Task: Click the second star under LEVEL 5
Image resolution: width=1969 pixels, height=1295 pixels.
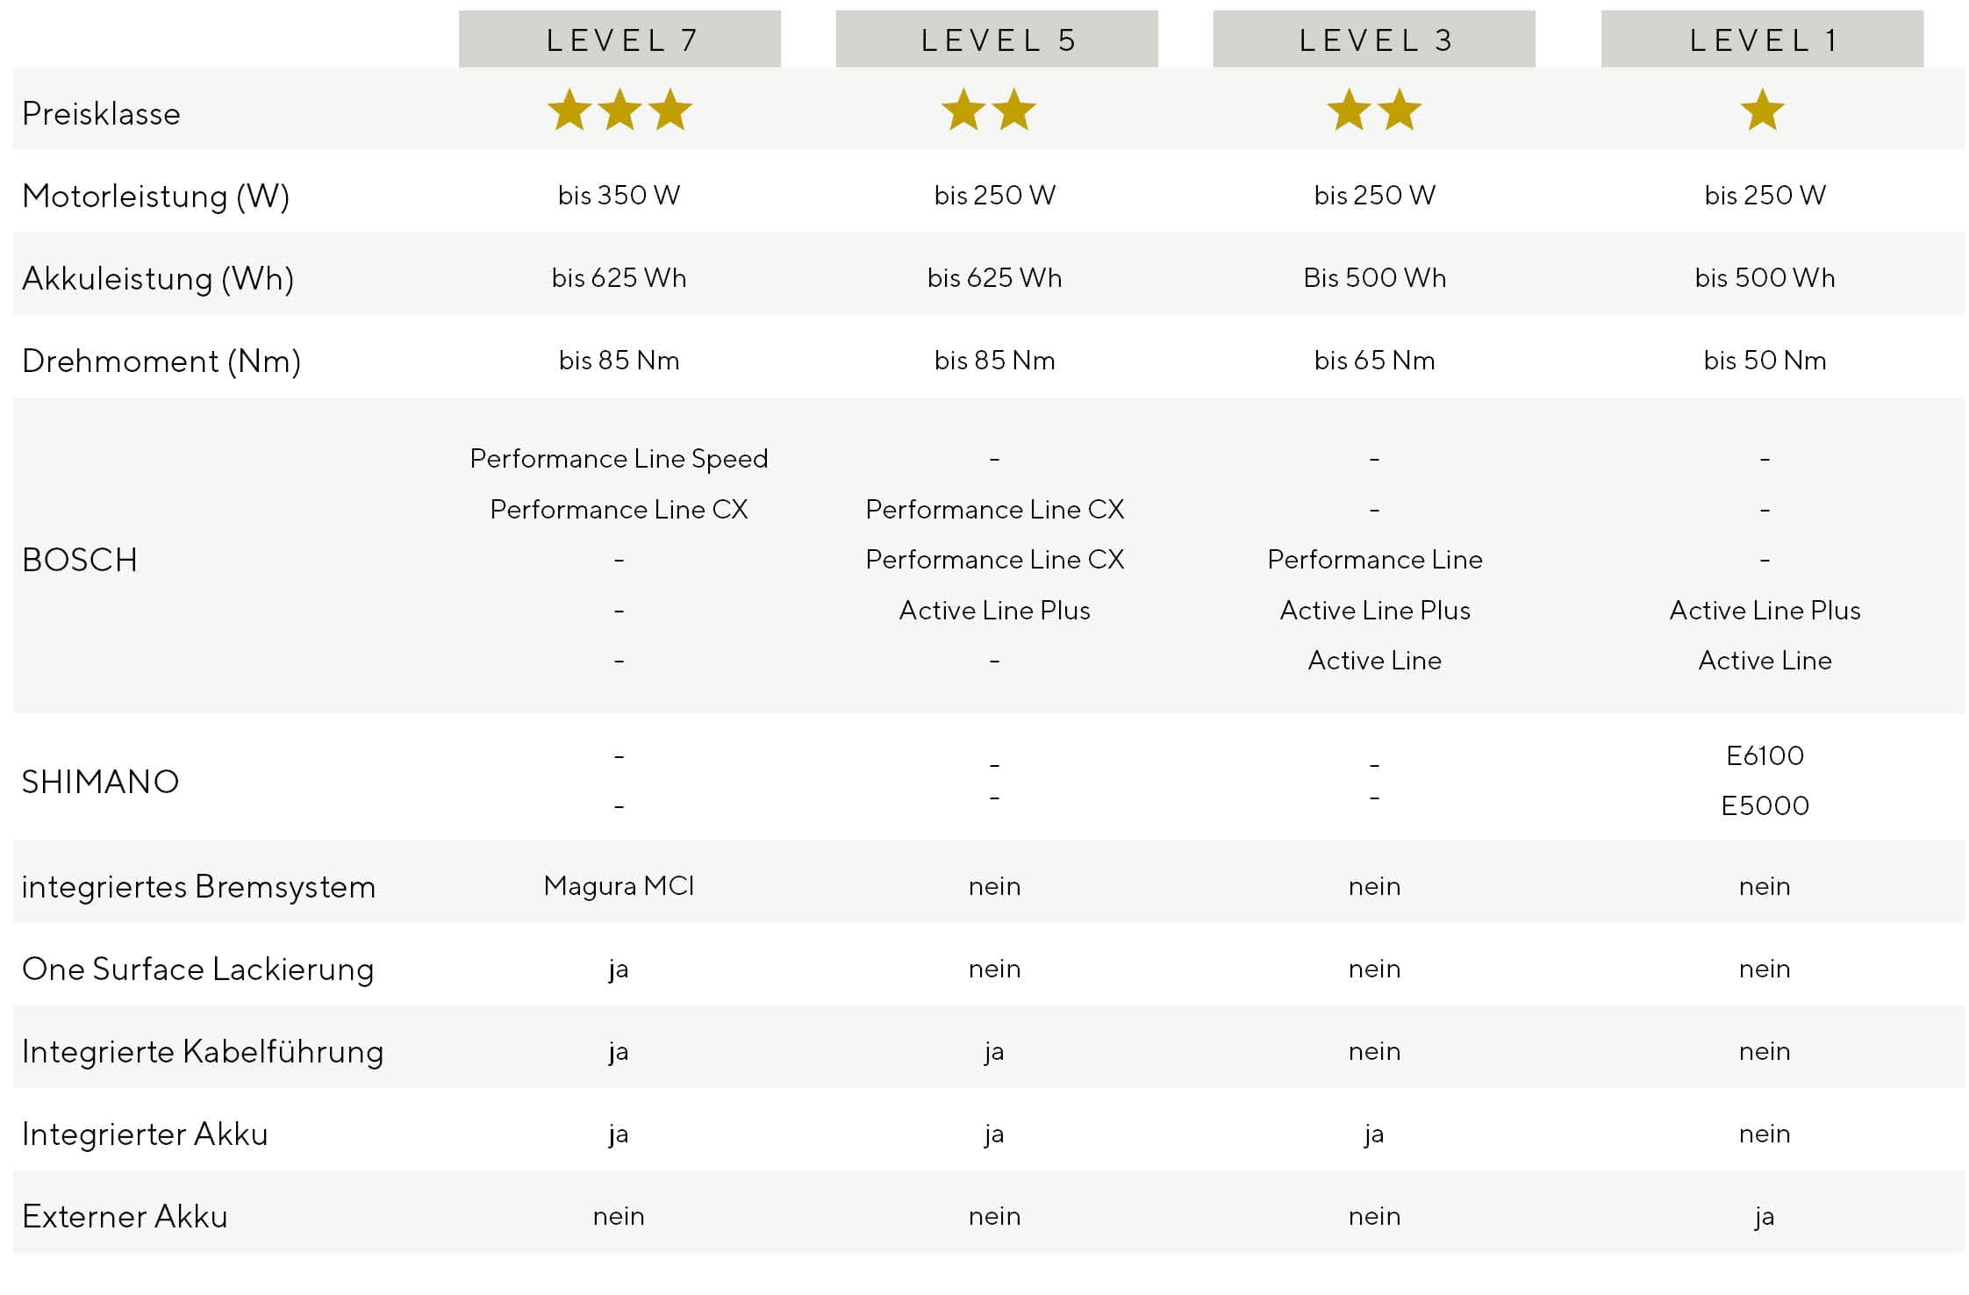Action: click(1014, 111)
